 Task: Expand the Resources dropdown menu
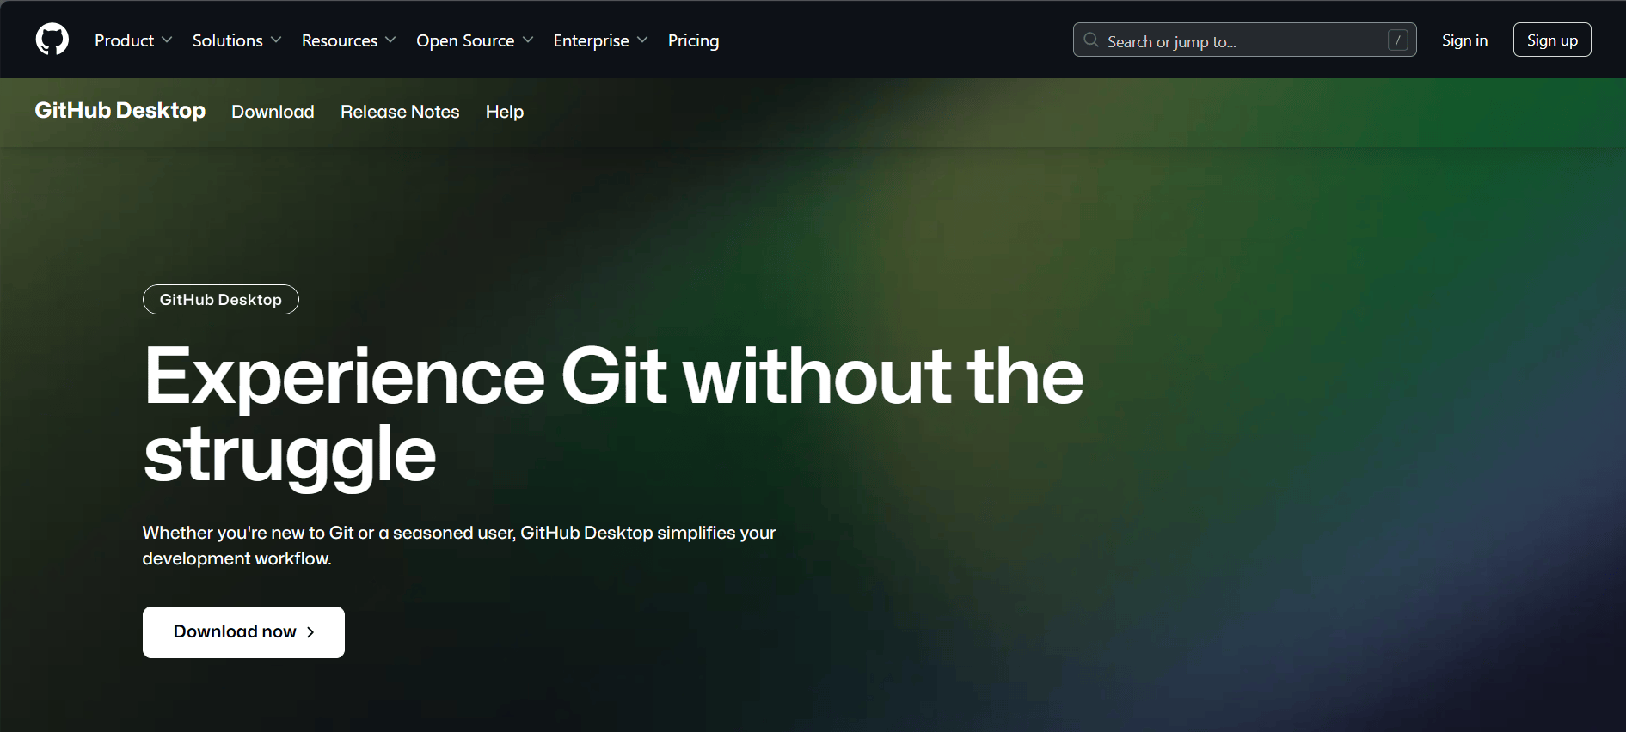pyautogui.click(x=348, y=40)
